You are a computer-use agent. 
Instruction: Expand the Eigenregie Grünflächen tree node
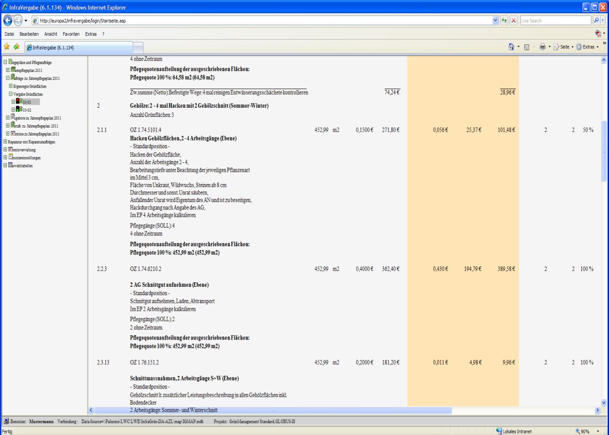pyautogui.click(x=10, y=86)
